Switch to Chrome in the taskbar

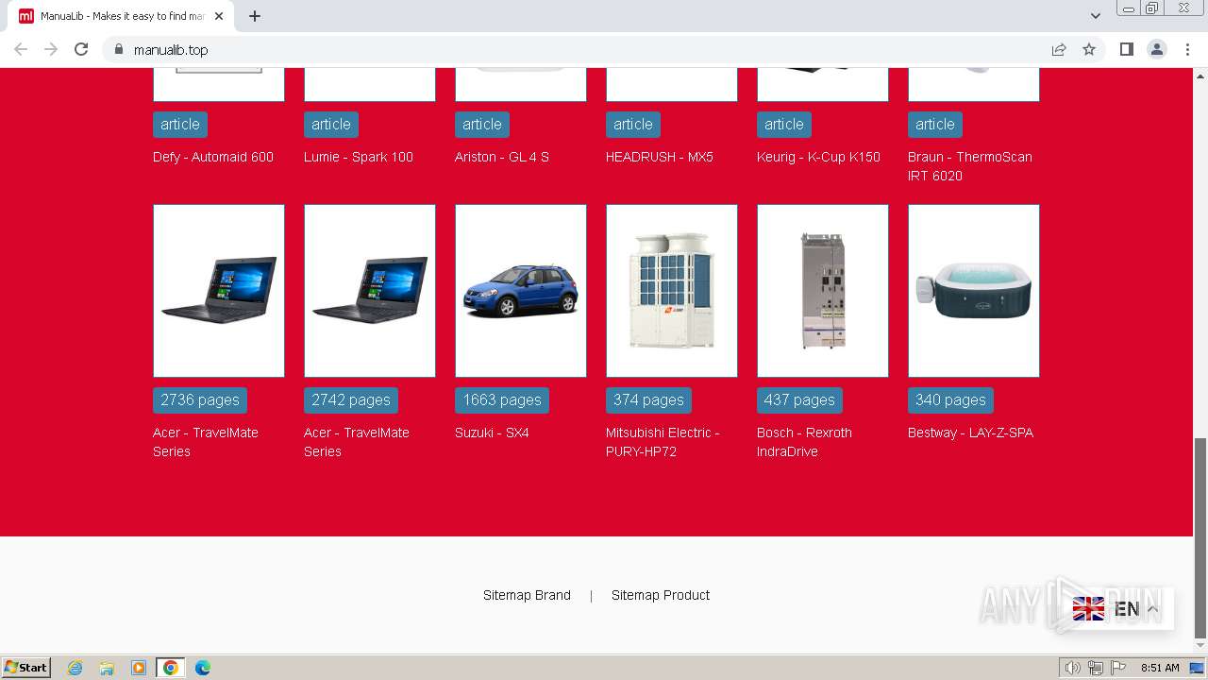click(x=171, y=668)
